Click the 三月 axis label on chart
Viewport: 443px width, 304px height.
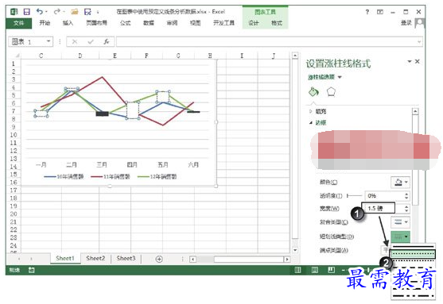102,164
